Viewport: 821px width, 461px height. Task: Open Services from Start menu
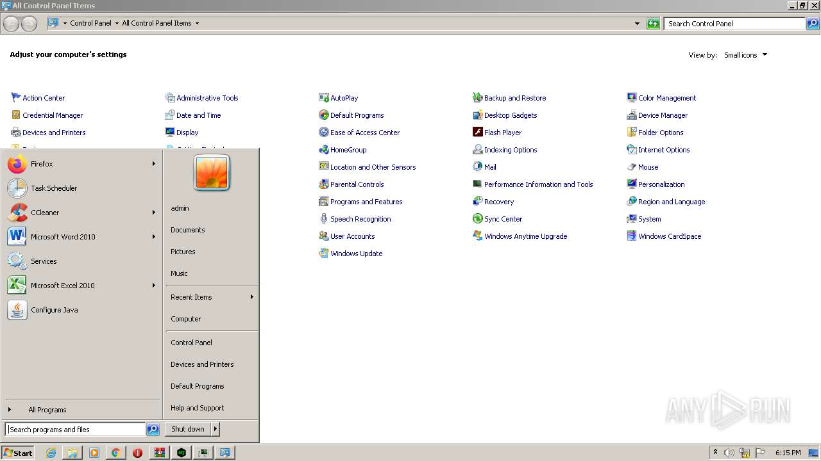[81, 261]
